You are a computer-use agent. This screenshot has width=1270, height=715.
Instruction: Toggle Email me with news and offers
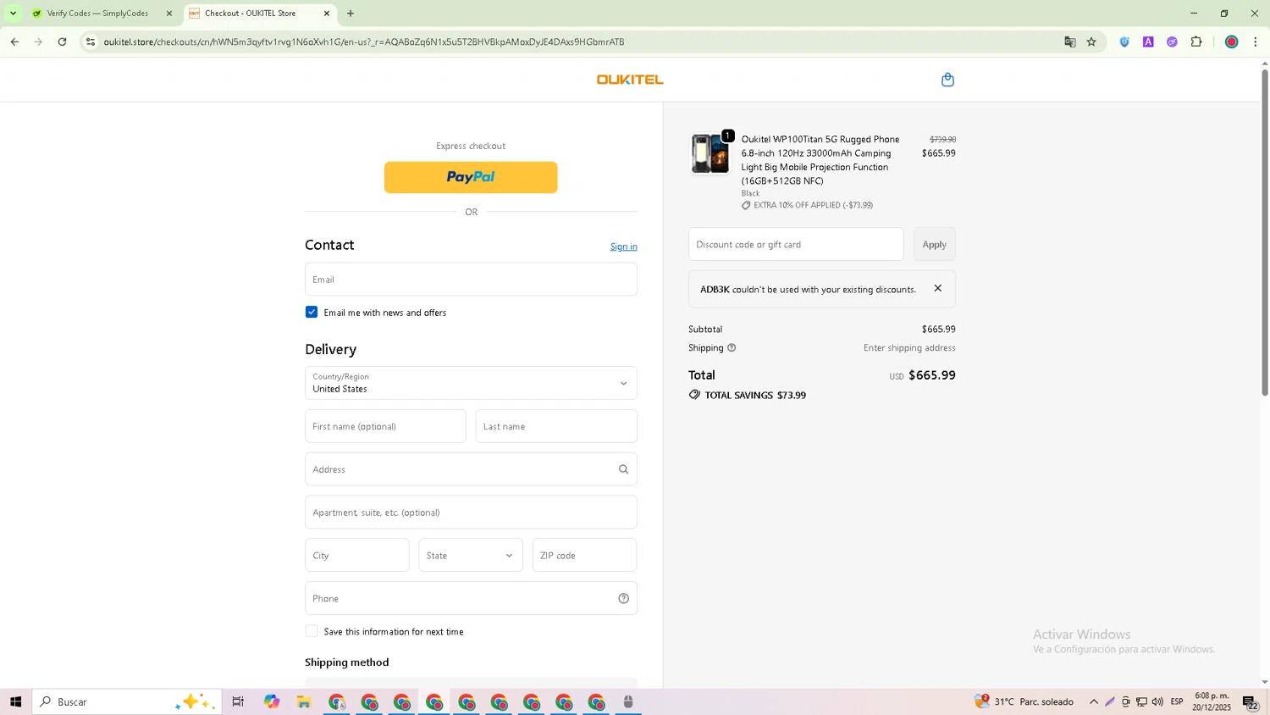pyautogui.click(x=312, y=313)
